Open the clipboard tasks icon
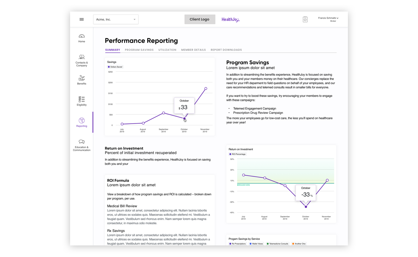 pyautogui.click(x=305, y=19)
